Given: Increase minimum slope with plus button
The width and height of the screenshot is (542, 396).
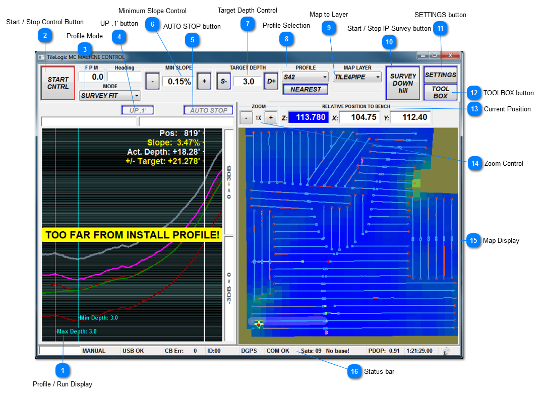Looking at the screenshot, I should [x=204, y=81].
